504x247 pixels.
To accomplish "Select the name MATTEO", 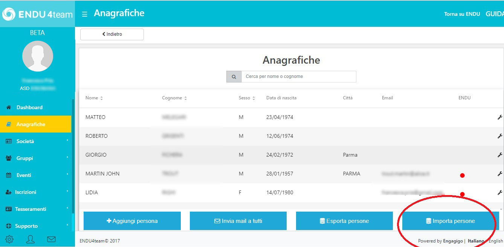I will 95,117.
